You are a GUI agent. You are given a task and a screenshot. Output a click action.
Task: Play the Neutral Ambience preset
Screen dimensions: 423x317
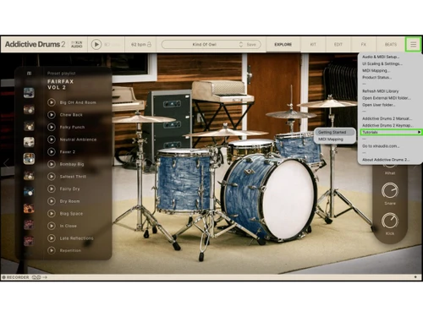(52, 139)
